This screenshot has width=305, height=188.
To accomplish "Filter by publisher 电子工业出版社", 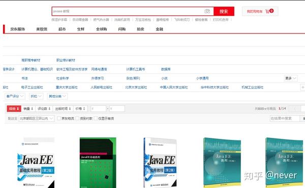I will pos(32,87).
